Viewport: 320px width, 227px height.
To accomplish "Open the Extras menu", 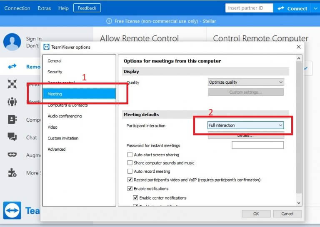I will pos(44,8).
